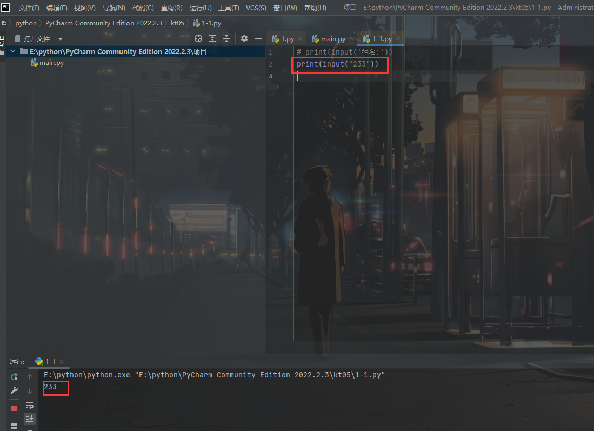Go down the stack trace arrow
Viewport: 594px width, 431px height.
coord(30,390)
